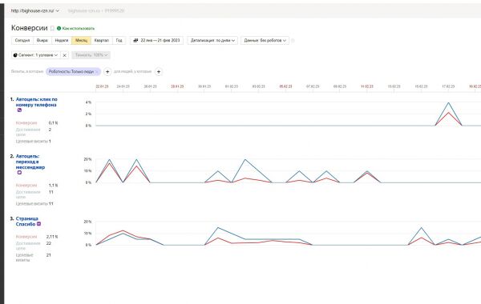Open goal Автоцель: клик по номеру телефона
The height and width of the screenshot is (304, 481).
pyautogui.click(x=36, y=102)
